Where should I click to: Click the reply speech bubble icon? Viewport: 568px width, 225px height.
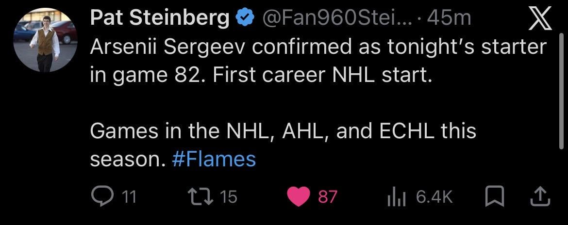pyautogui.click(x=101, y=196)
